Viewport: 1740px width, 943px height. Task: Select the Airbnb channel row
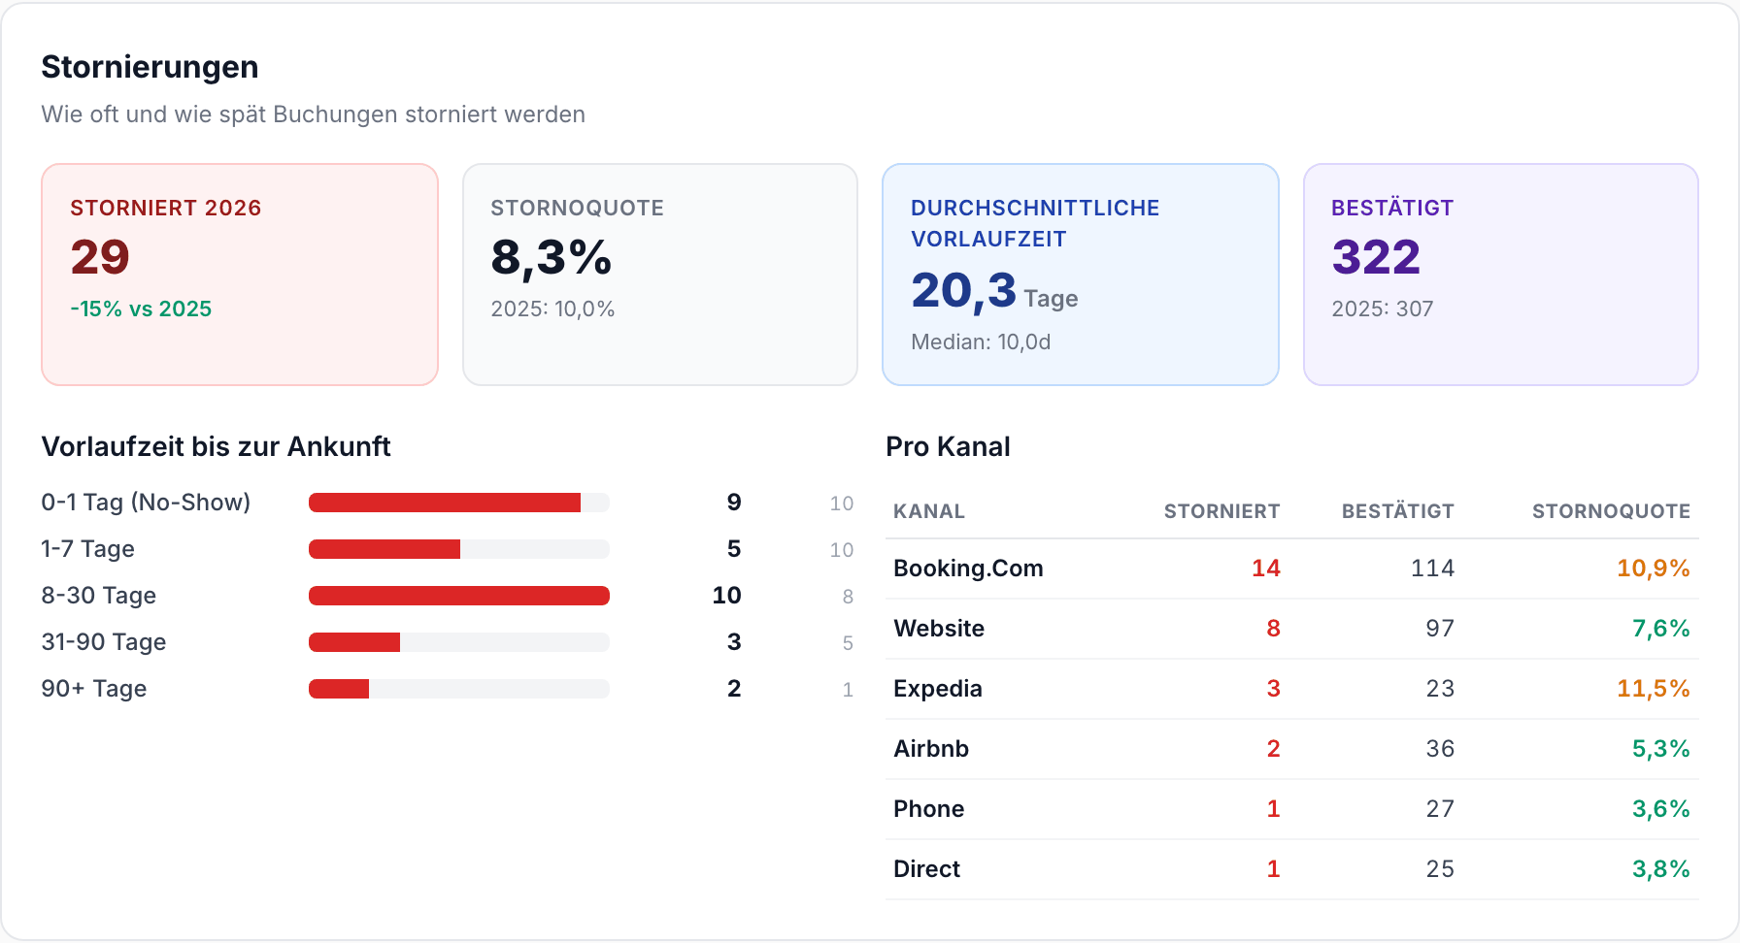click(1292, 749)
